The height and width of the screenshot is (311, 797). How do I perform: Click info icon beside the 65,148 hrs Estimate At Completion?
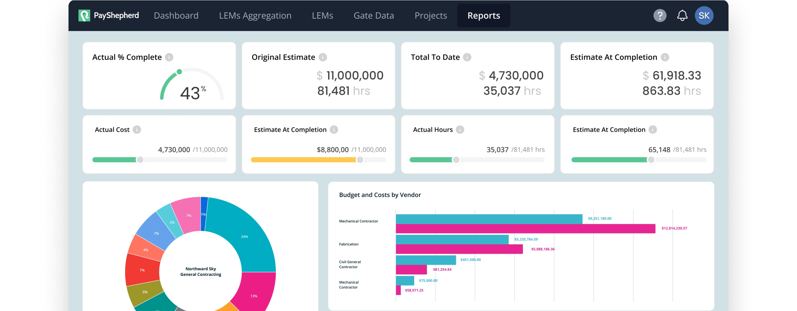point(653,130)
